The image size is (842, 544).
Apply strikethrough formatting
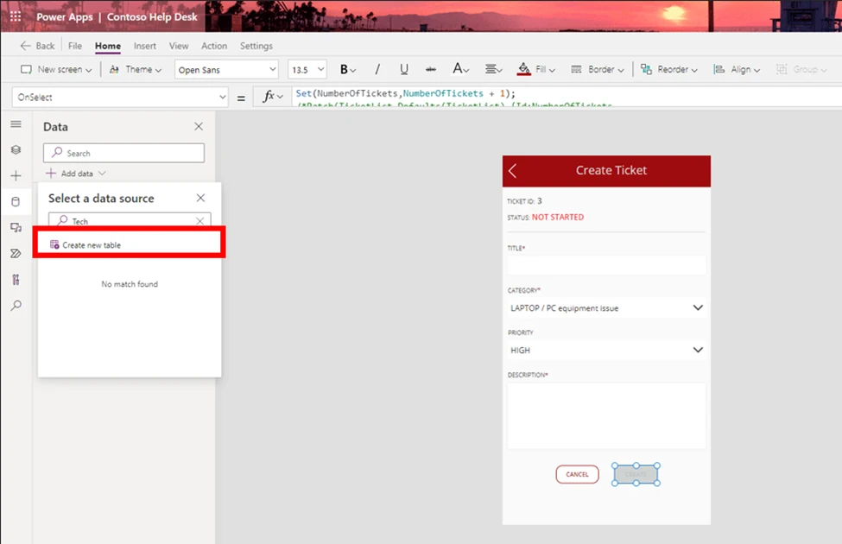pos(431,68)
